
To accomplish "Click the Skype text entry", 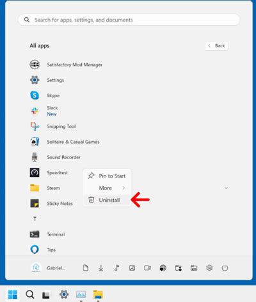I will 53,96.
